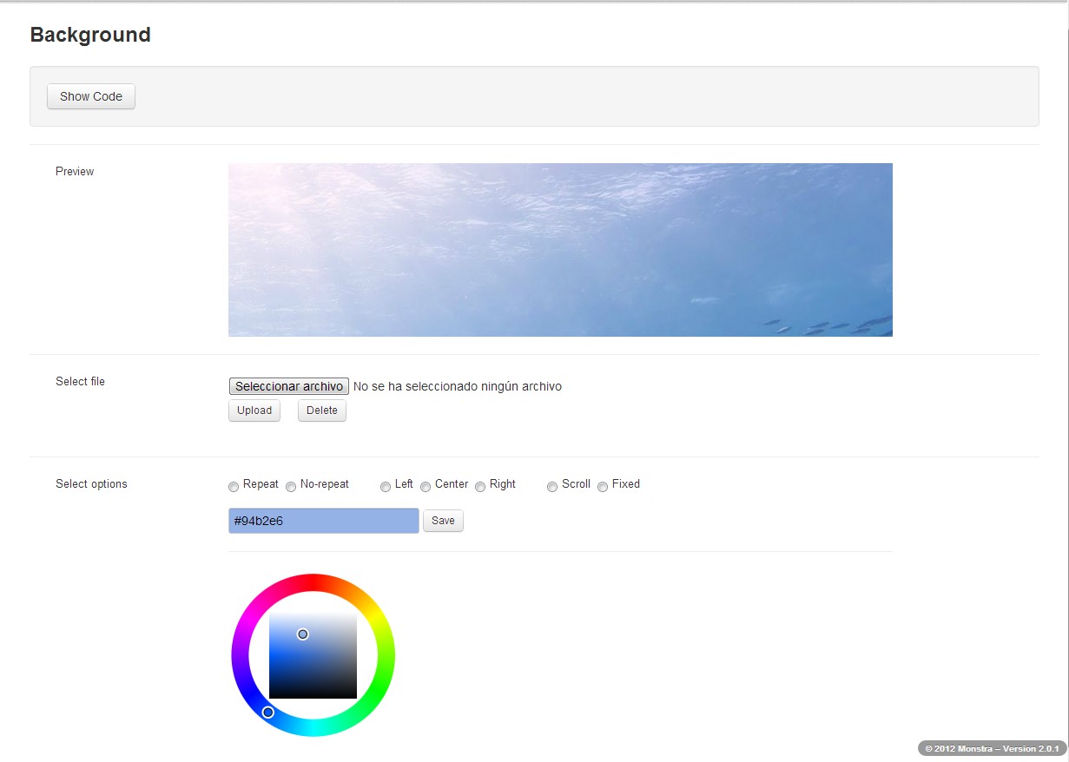Image resolution: width=1069 pixels, height=762 pixels.
Task: Enable the Fixed attachment option
Action: click(603, 487)
